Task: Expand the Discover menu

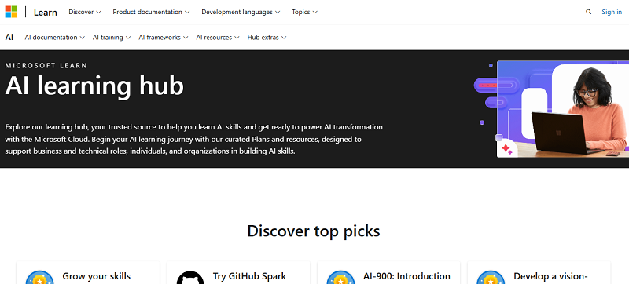Action: coord(85,12)
